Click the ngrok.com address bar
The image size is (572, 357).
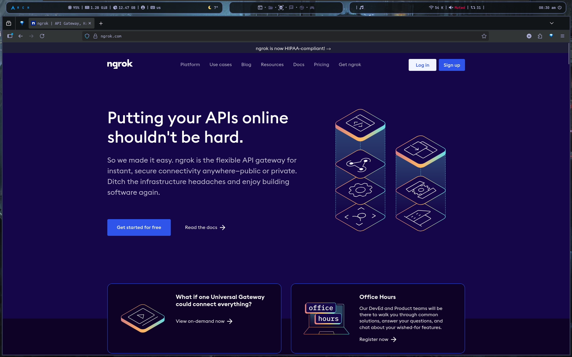pos(268,36)
